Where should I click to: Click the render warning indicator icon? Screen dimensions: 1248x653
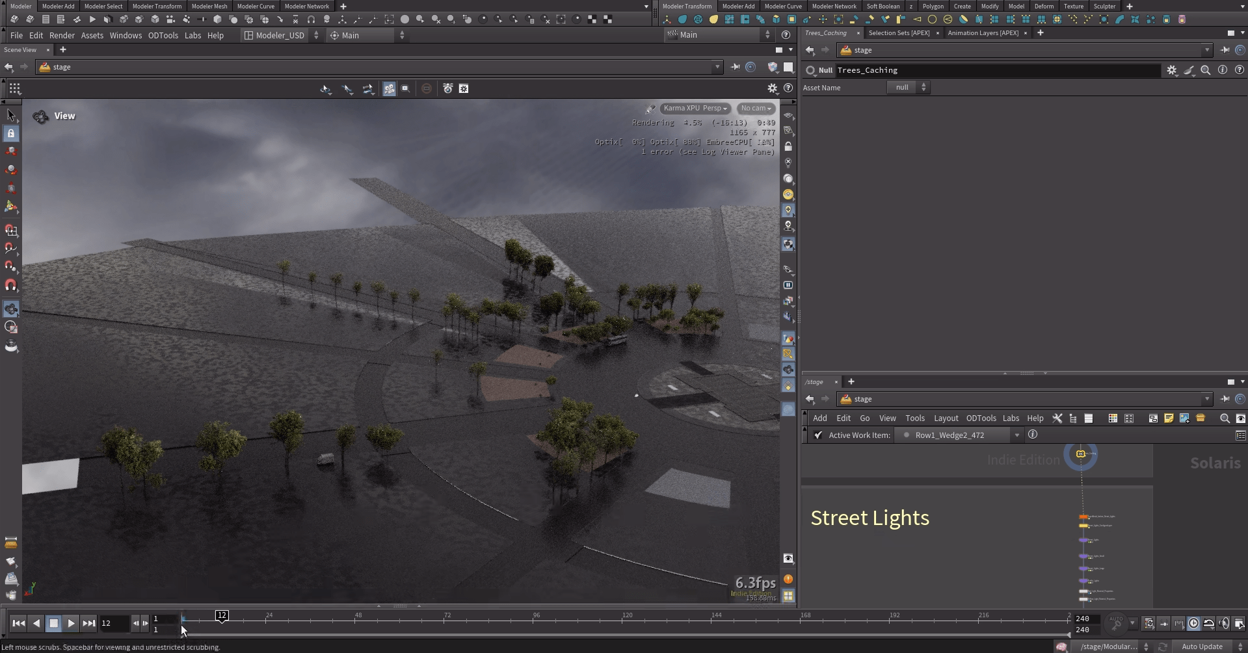coord(788,579)
